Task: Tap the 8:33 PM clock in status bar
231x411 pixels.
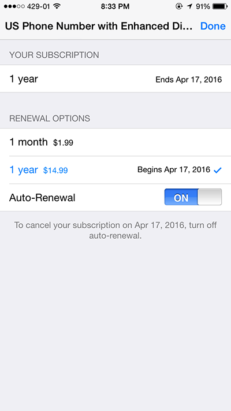Action: pos(115,6)
